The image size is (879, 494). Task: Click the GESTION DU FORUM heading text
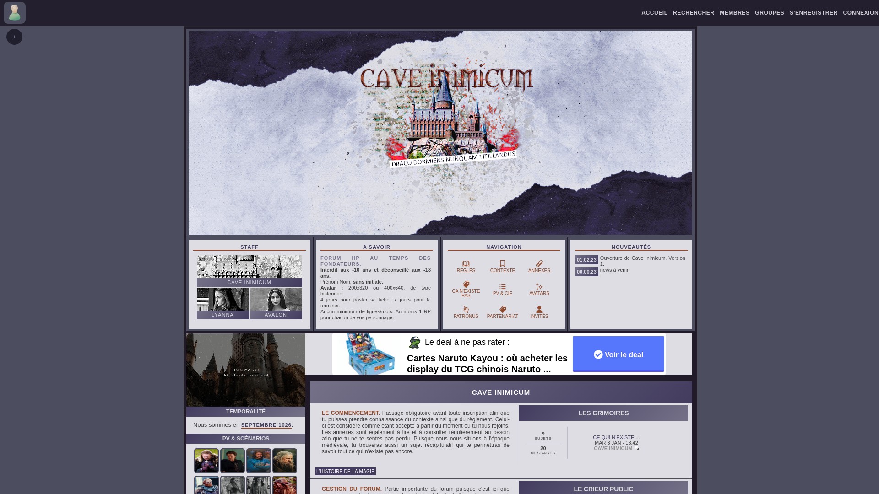tap(352, 489)
